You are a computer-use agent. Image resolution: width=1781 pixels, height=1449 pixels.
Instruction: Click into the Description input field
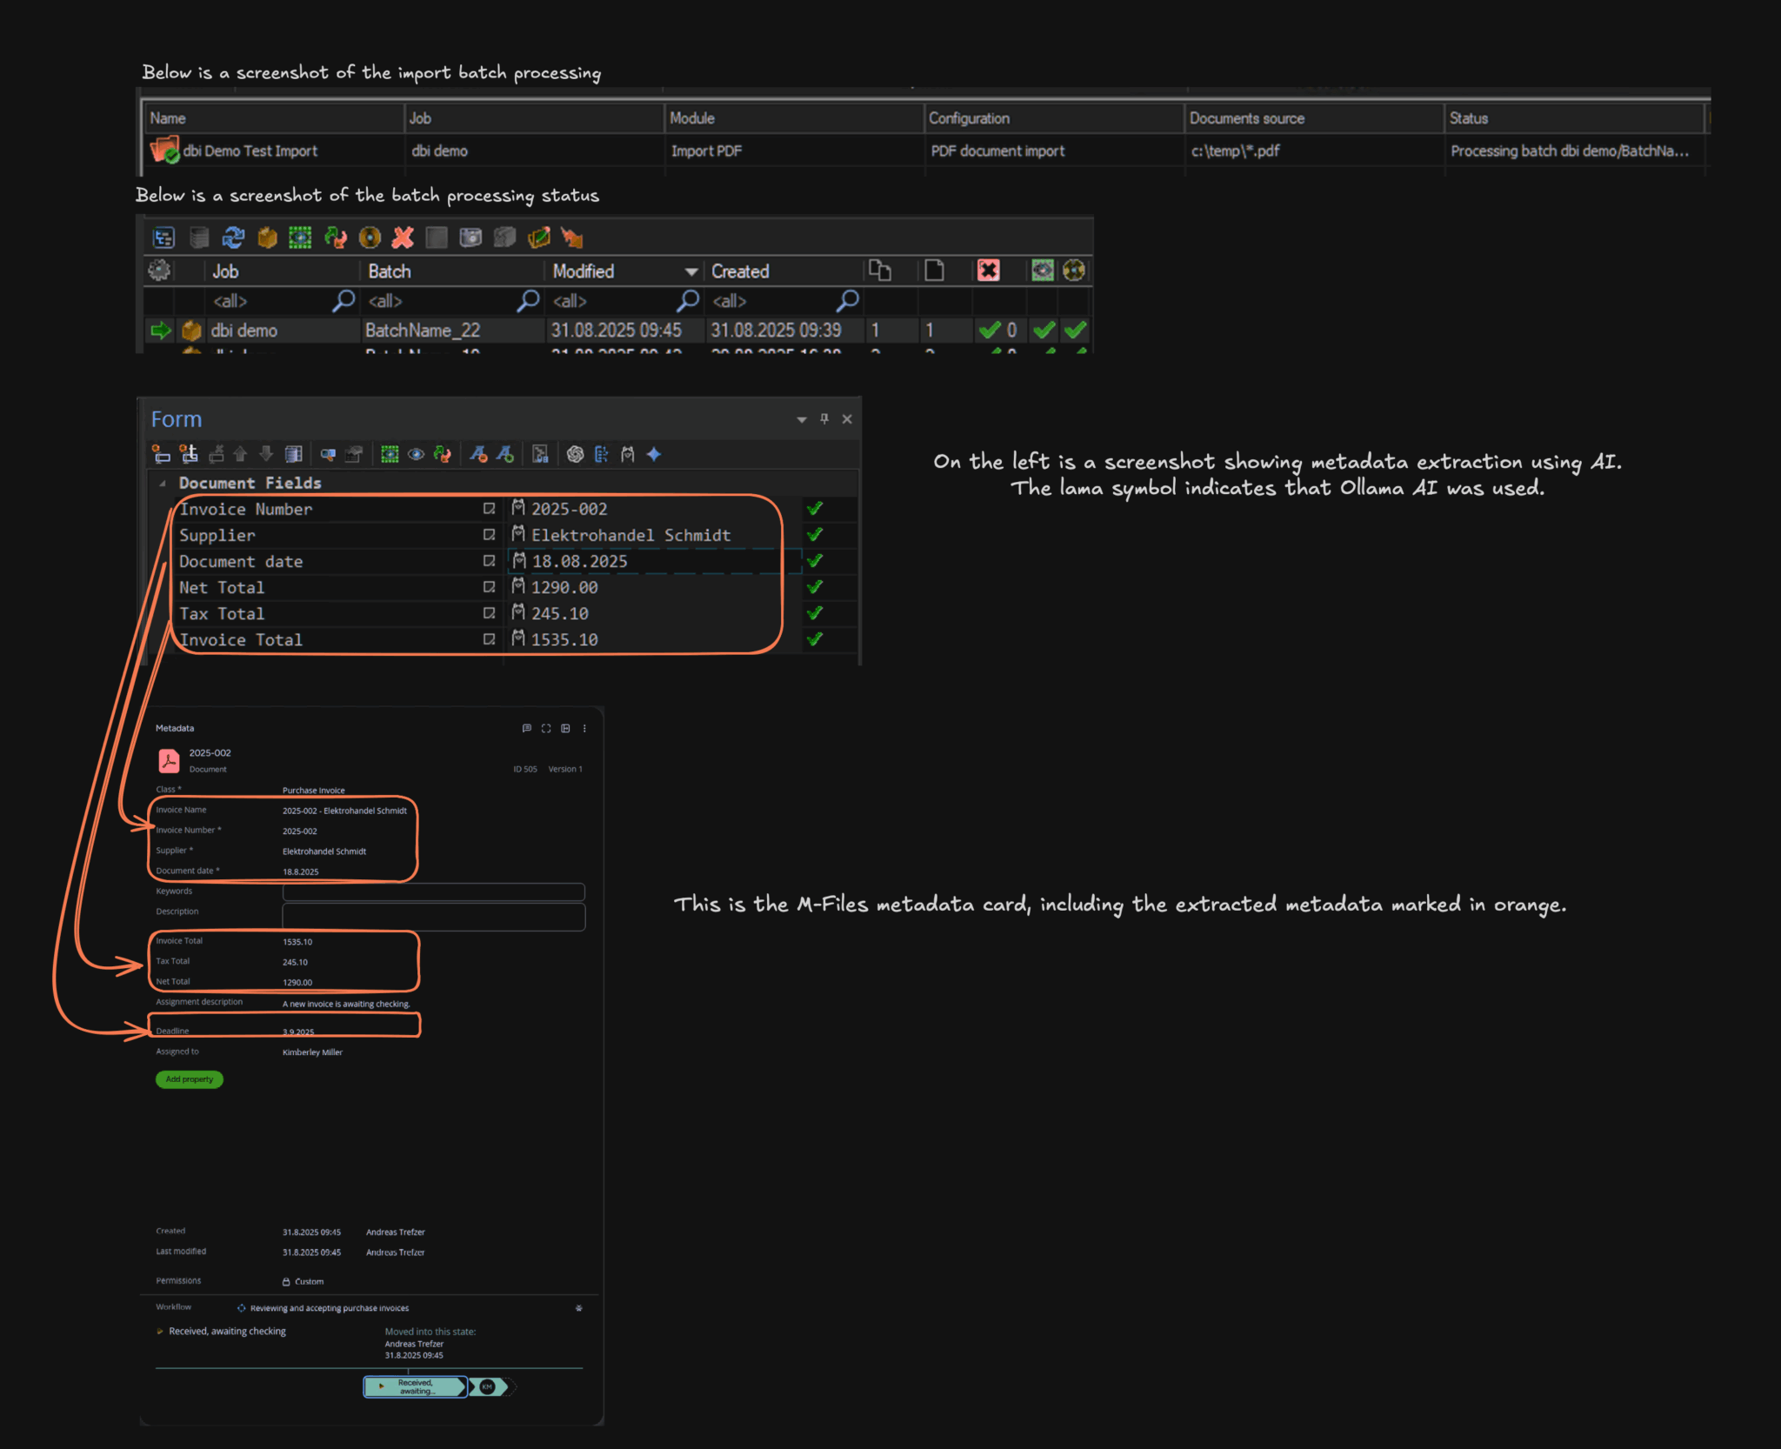tap(433, 917)
